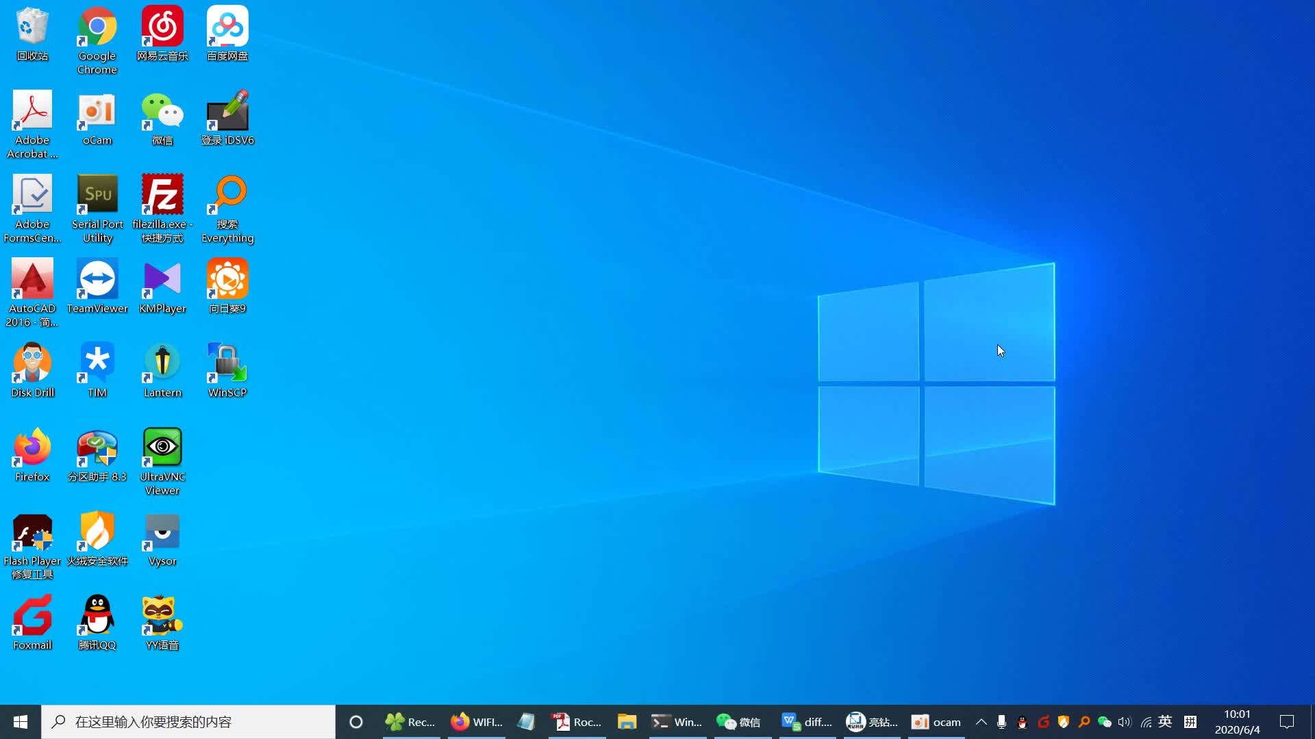Select the Baidu Netdisk (百度网盘) desktop icon
This screenshot has width=1315, height=739.
227,34
